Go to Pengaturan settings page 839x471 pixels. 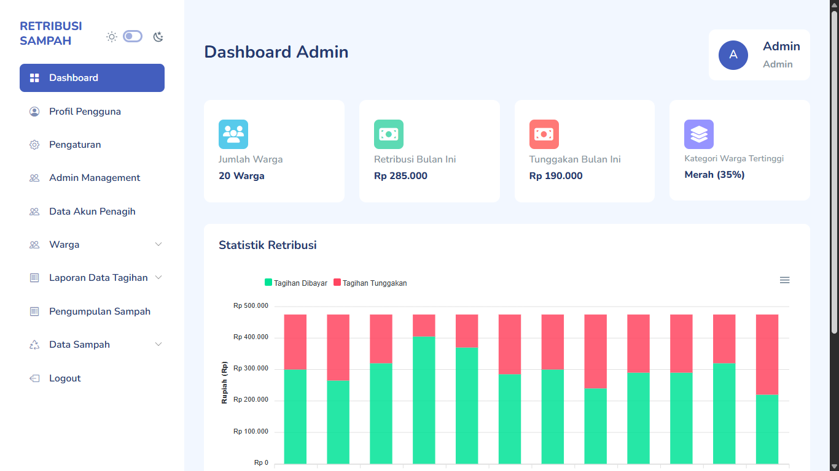pos(92,145)
